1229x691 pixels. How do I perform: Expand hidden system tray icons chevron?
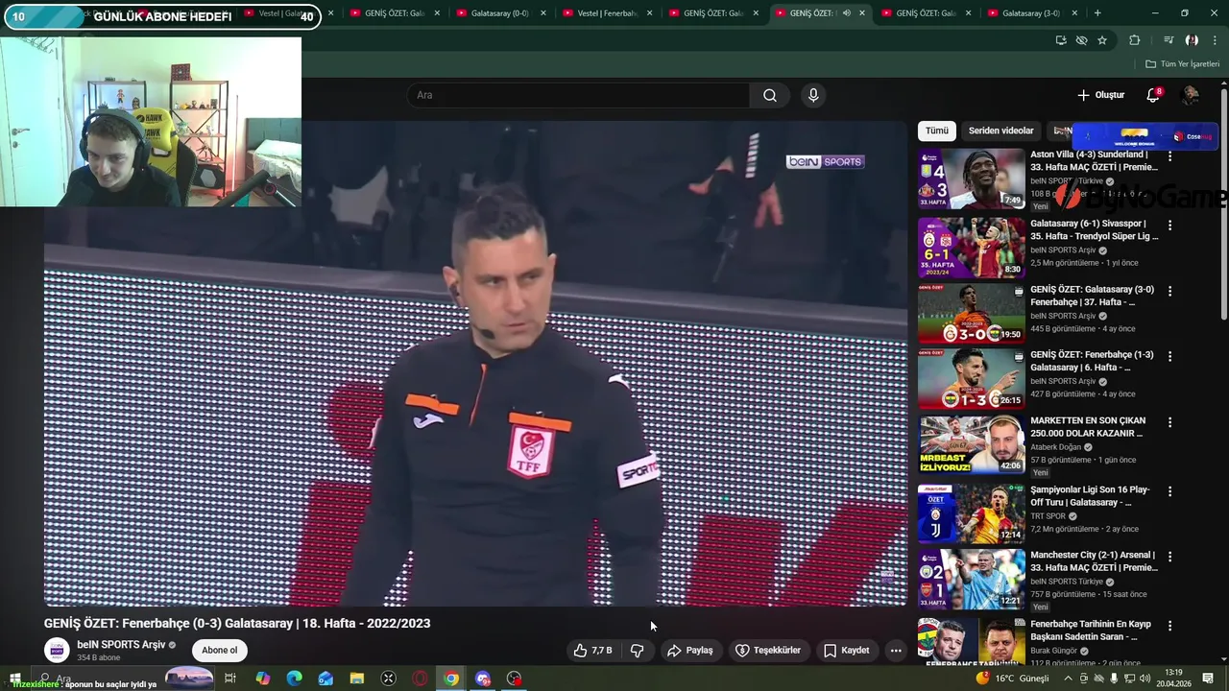[x=1068, y=679]
